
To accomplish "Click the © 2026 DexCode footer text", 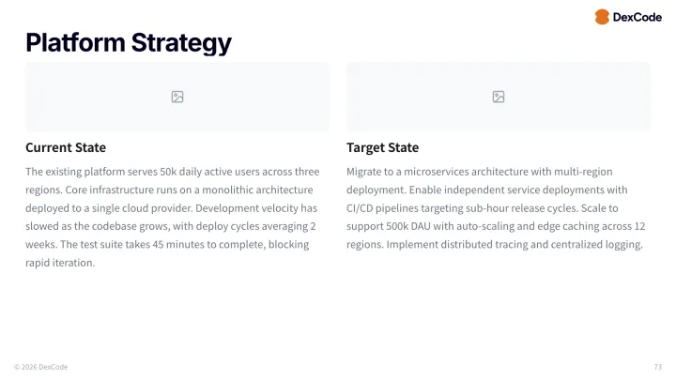I will tap(40, 367).
